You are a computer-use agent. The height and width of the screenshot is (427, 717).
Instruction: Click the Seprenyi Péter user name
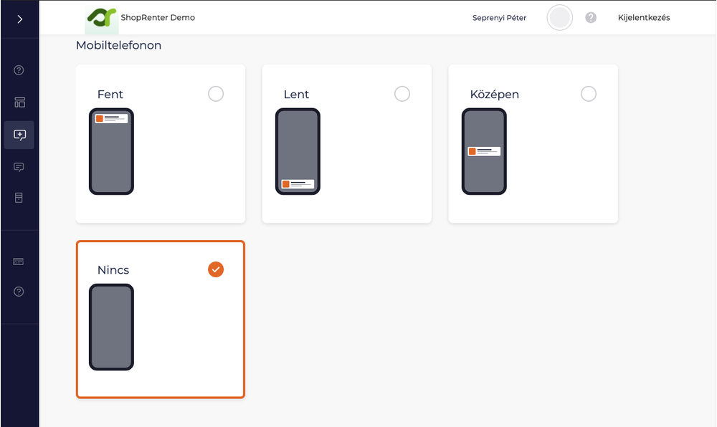(x=499, y=18)
